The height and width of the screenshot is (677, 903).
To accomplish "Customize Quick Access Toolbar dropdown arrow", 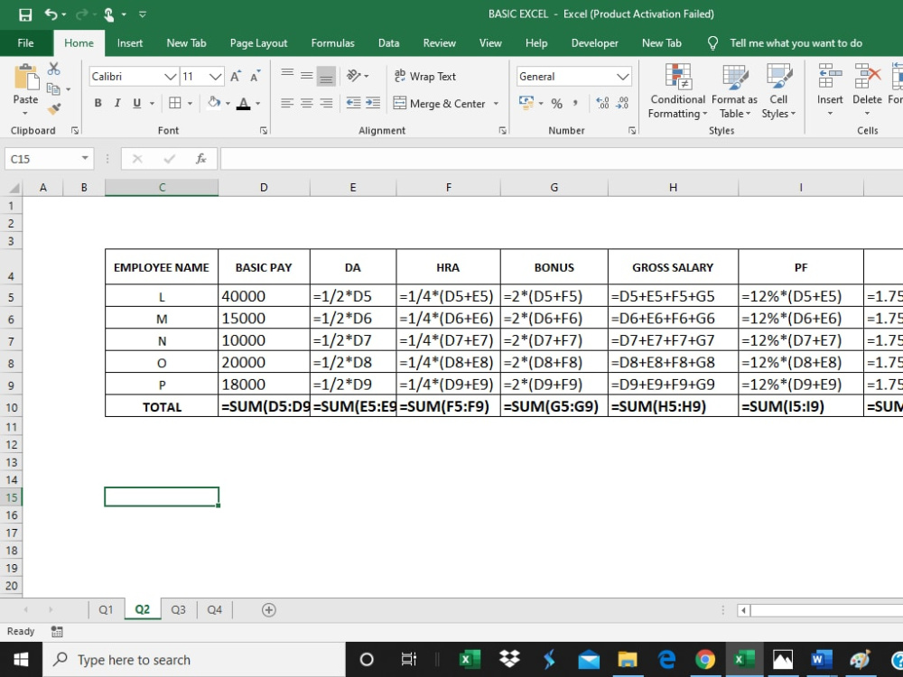I will tap(143, 14).
